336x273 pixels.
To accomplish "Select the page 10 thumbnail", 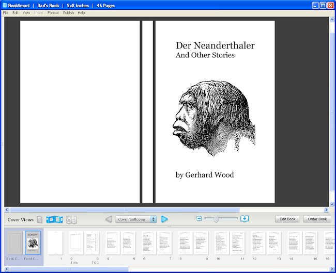I will (222, 243).
